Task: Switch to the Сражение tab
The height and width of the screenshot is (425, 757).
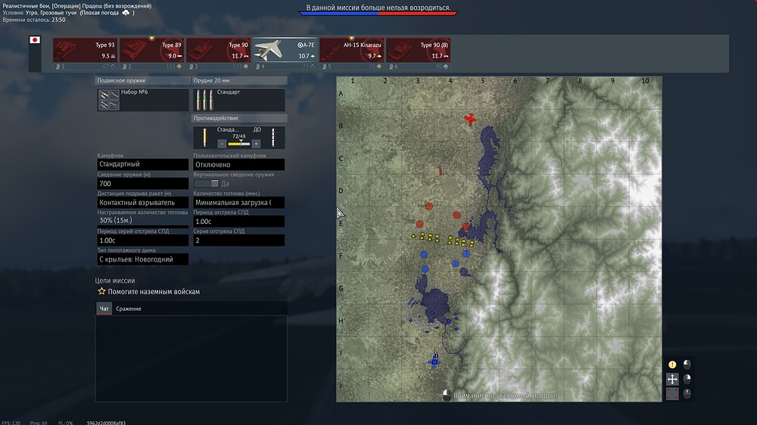Action: pos(128,309)
